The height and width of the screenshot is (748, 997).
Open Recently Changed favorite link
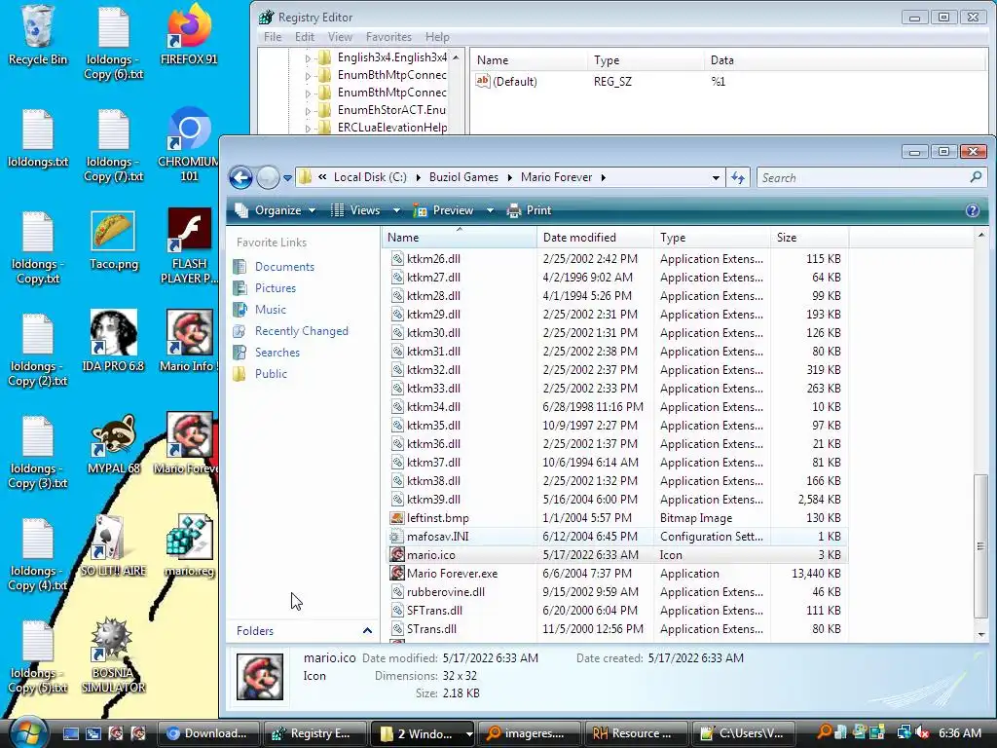click(302, 331)
